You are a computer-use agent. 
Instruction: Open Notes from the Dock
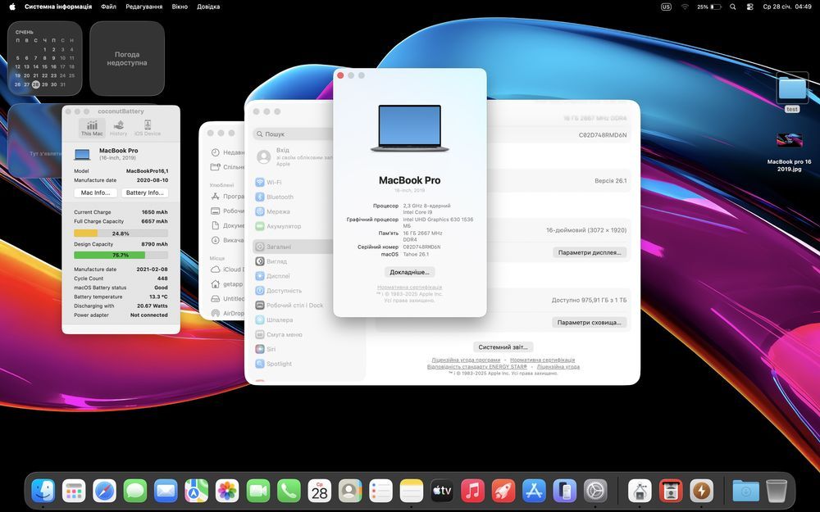click(x=412, y=491)
